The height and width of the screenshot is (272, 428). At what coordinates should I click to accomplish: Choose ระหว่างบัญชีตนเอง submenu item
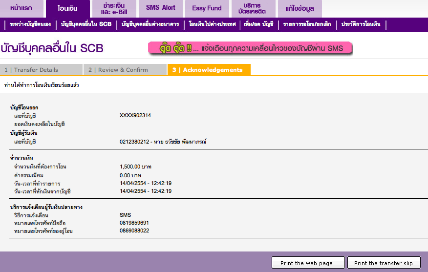[30, 24]
